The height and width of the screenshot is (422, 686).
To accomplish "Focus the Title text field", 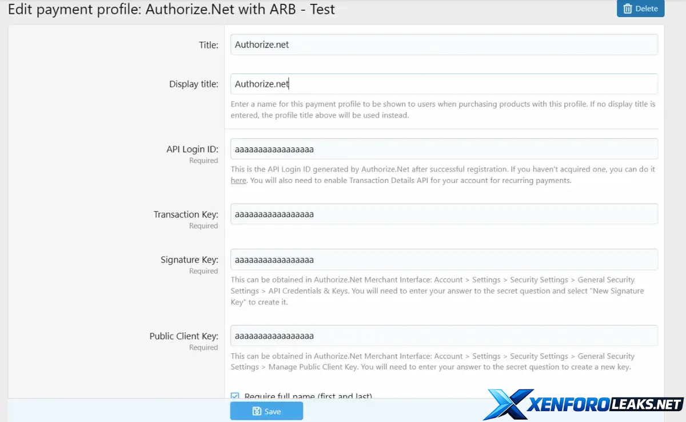I will pos(444,45).
